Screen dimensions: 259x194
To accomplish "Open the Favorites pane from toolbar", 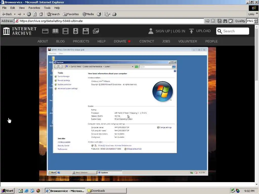I will tap(71, 14).
